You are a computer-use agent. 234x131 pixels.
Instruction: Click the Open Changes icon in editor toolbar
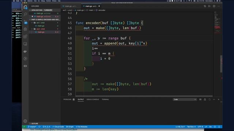pos(205,6)
